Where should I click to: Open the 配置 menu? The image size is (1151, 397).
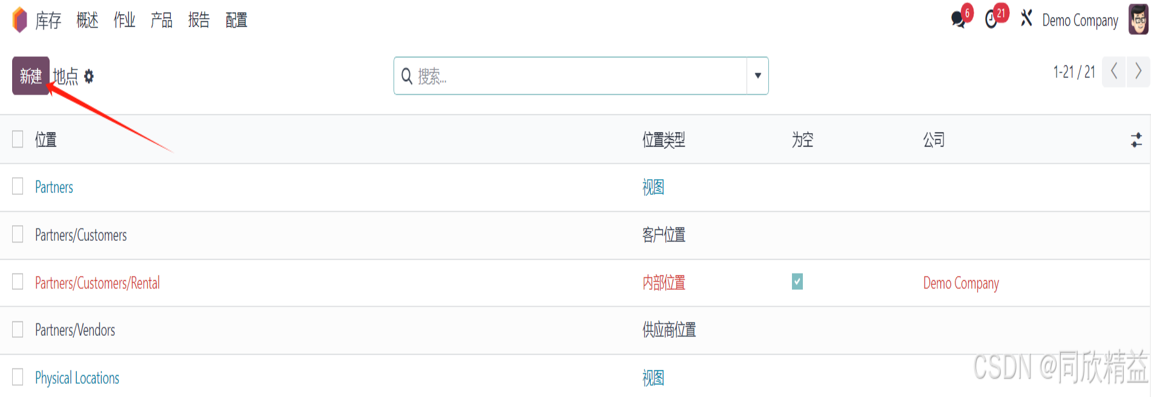(x=236, y=20)
